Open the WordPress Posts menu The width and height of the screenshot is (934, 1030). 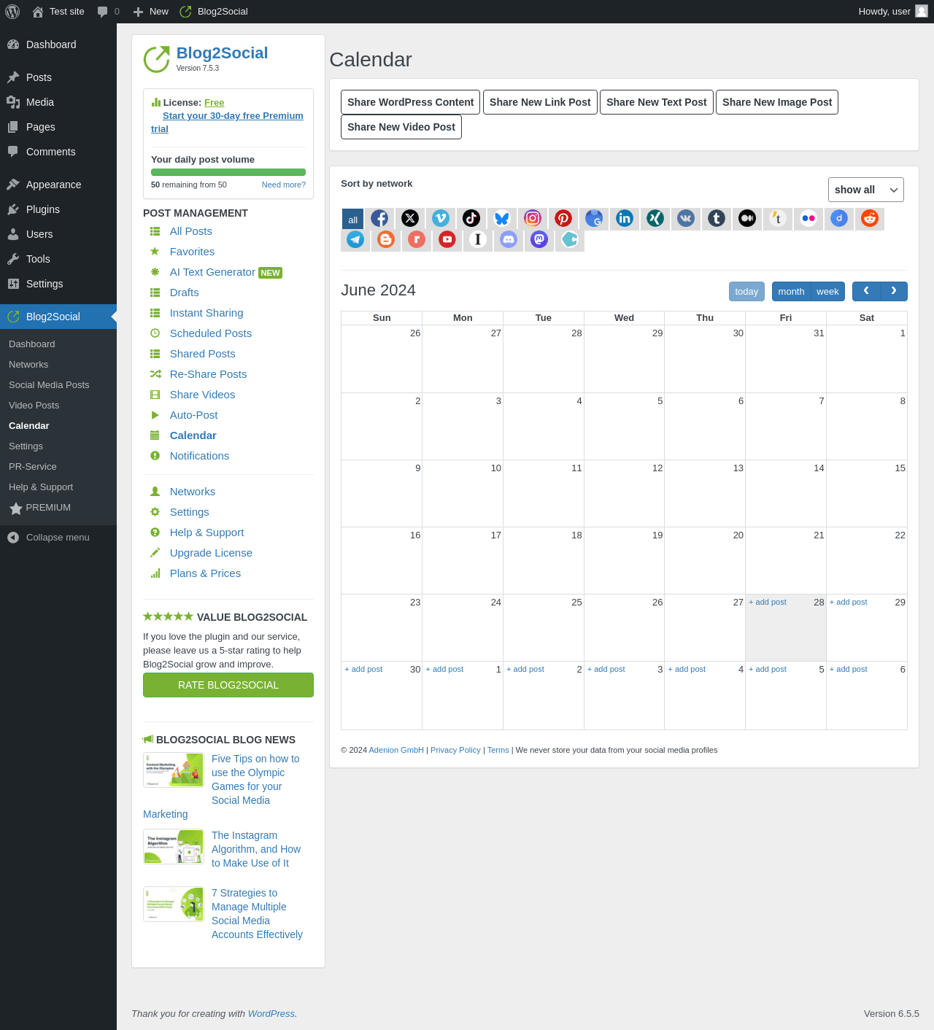pos(58,77)
